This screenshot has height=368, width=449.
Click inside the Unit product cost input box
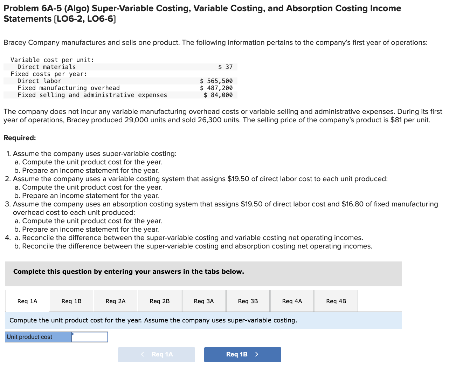point(90,337)
